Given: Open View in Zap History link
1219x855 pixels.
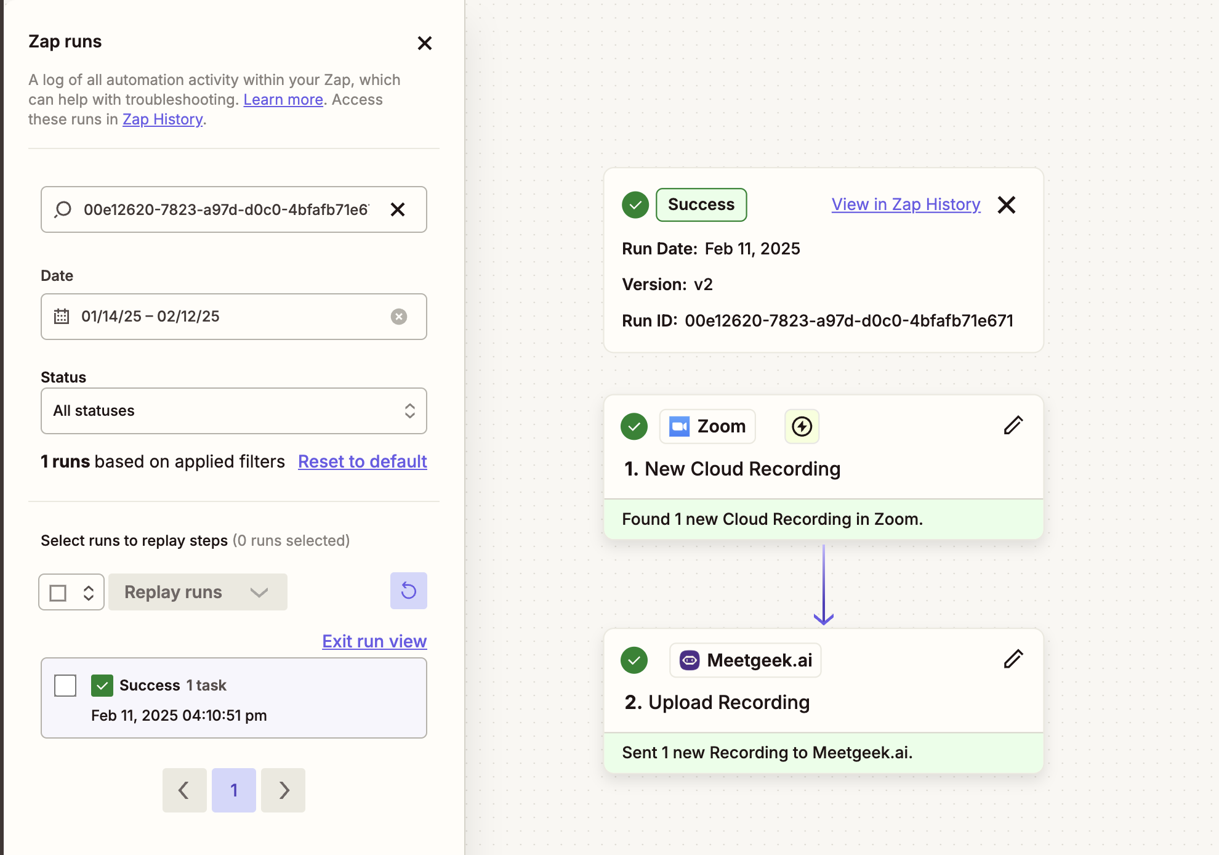Looking at the screenshot, I should [x=906, y=205].
